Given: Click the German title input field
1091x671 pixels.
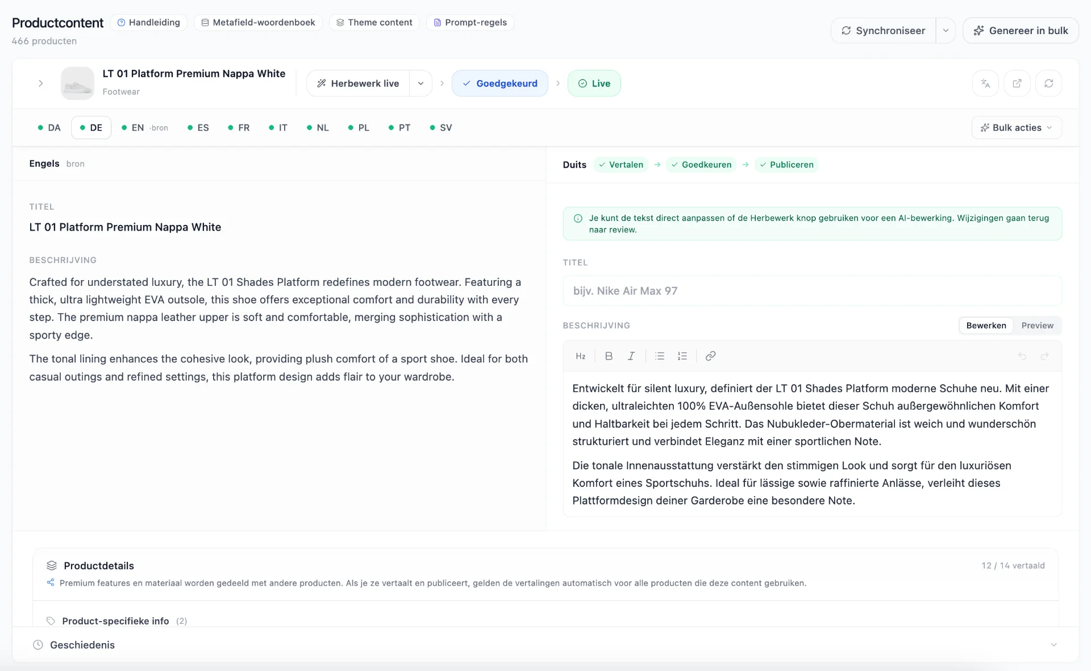Looking at the screenshot, I should pos(812,291).
